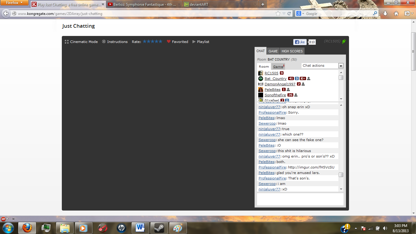Open the Windows Start menu

pyautogui.click(x=8, y=228)
